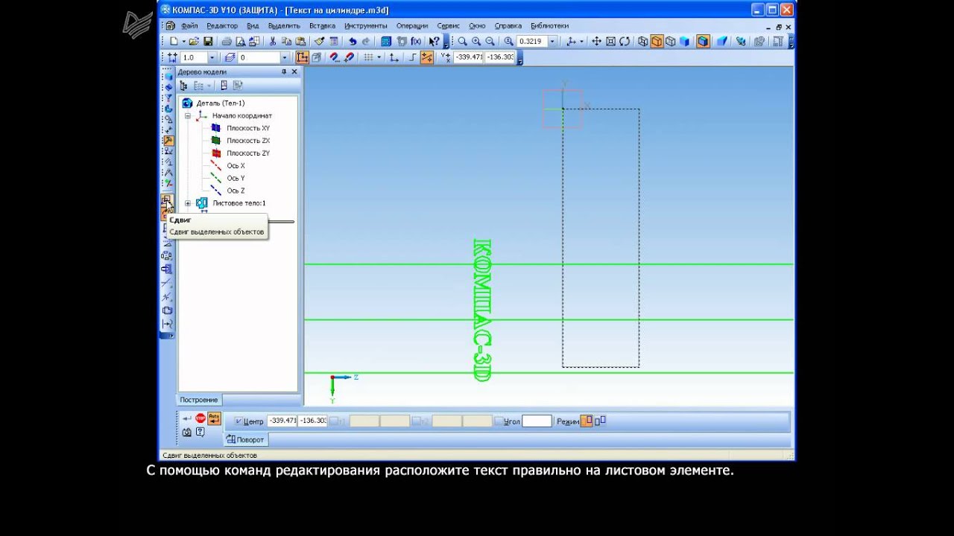The height and width of the screenshot is (536, 954).
Task: Toggle the Auto-create button in the property bar
Action: pos(215,418)
